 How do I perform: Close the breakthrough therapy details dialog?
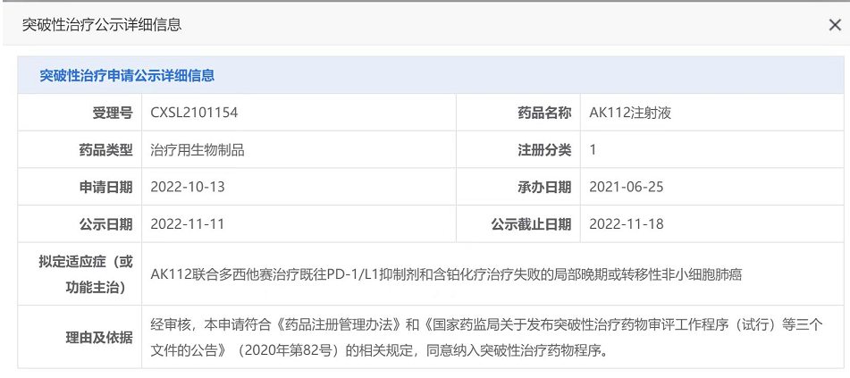(x=834, y=25)
